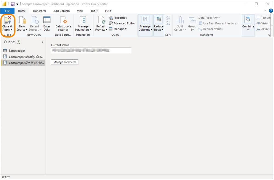Collapse the Queries pane
Image resolution: width=274 pixels, height=180 pixels.
[42, 42]
